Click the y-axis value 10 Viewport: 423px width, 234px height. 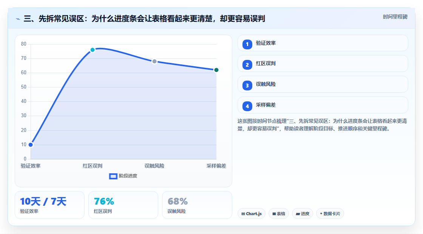point(24,144)
